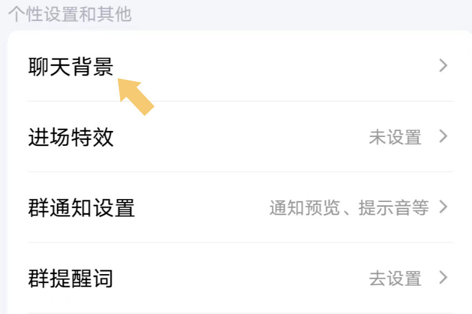Click the 未设置 status text
The width and height of the screenshot is (472, 314).
click(x=395, y=137)
